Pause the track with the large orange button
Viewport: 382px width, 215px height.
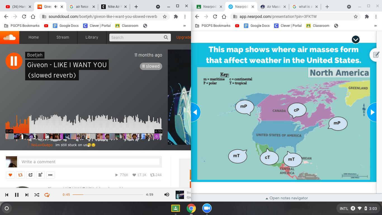(x=14, y=61)
